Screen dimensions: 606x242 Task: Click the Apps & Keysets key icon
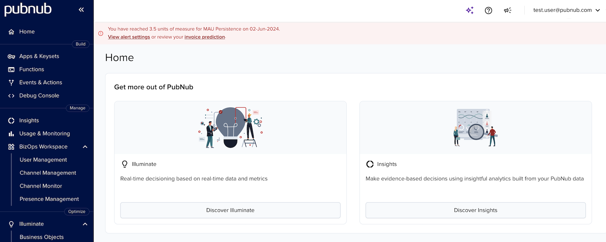click(x=11, y=56)
